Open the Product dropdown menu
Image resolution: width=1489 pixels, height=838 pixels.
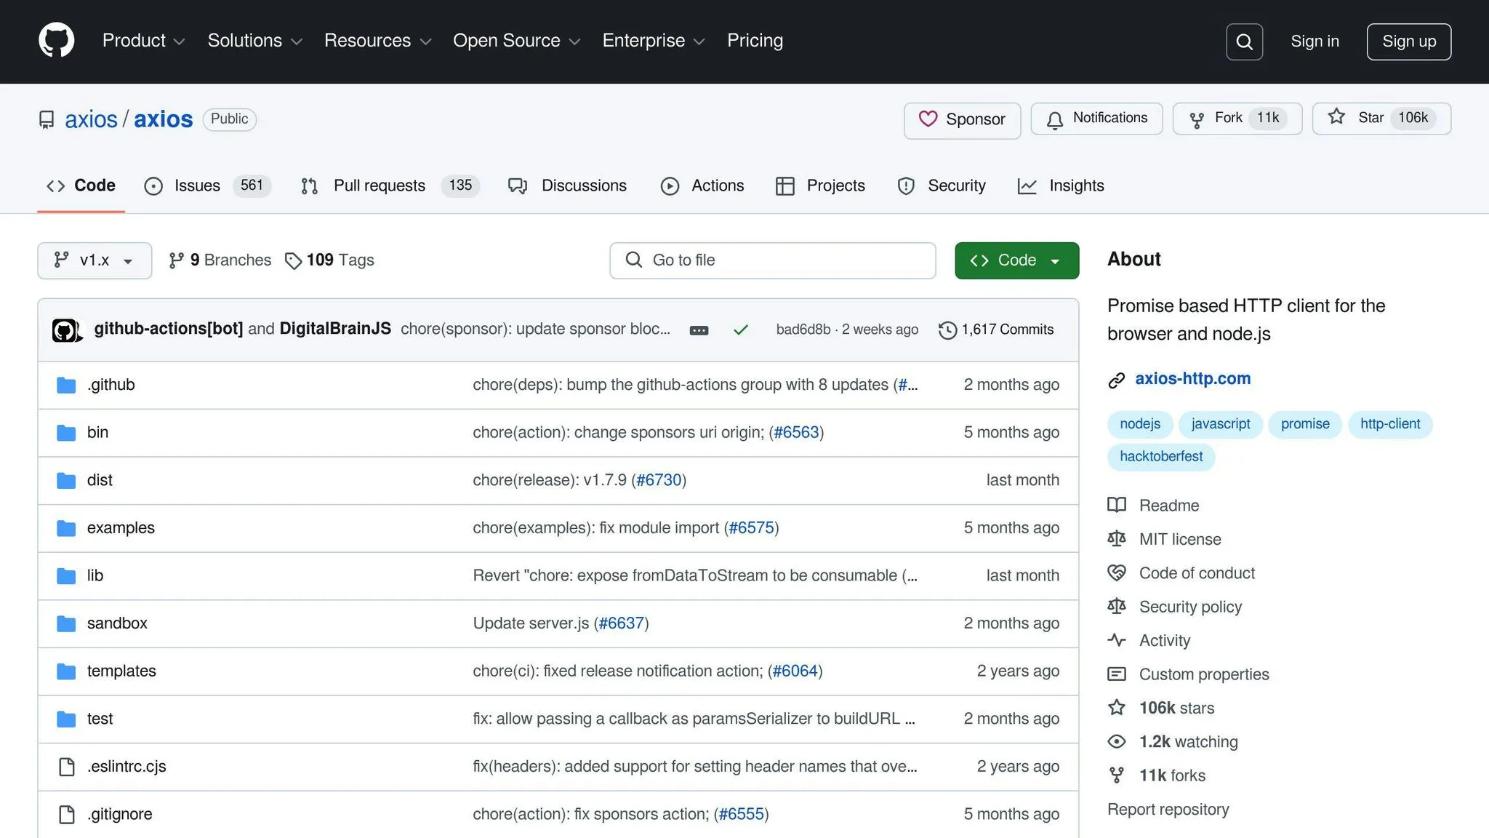point(143,41)
